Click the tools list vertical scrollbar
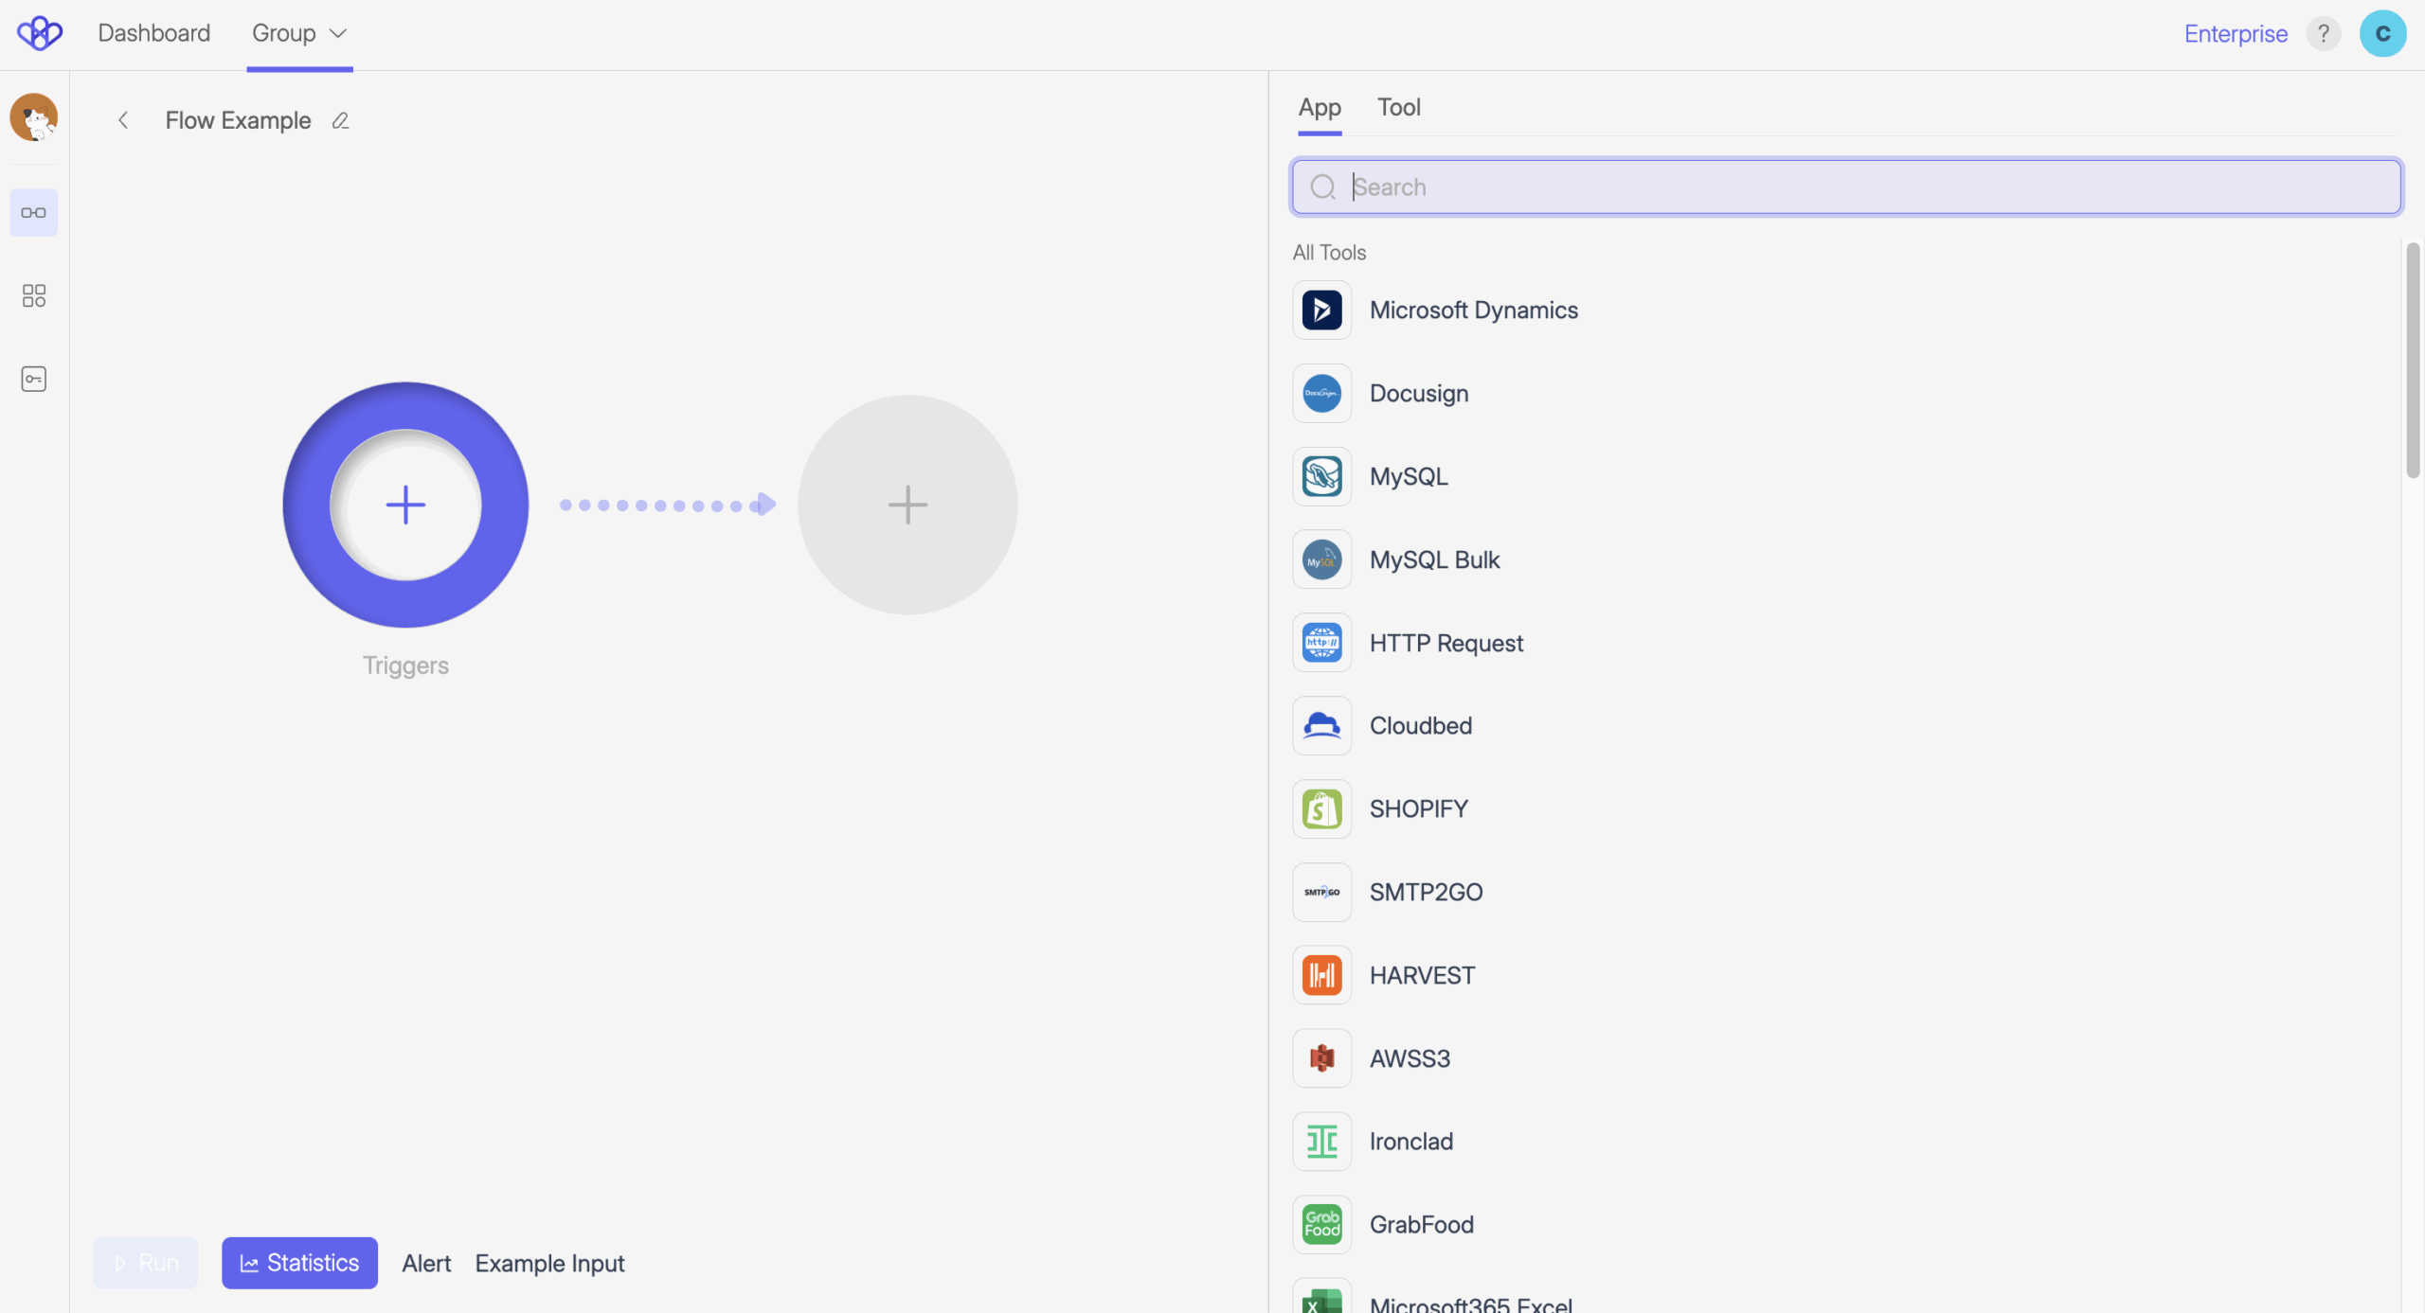This screenshot has width=2425, height=1313. [x=2412, y=360]
